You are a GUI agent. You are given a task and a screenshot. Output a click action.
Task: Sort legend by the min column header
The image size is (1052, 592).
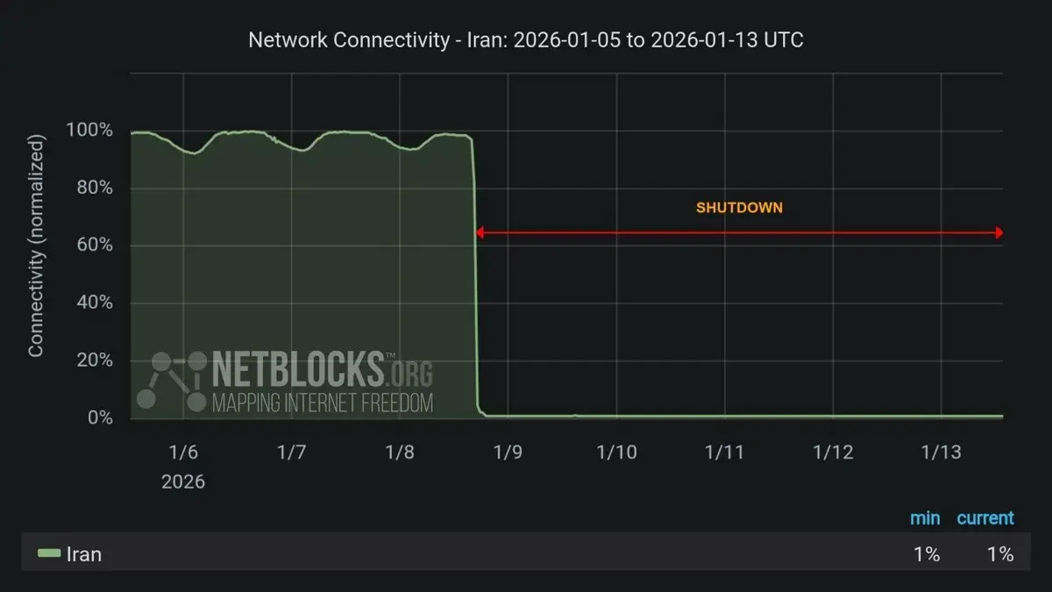[924, 518]
